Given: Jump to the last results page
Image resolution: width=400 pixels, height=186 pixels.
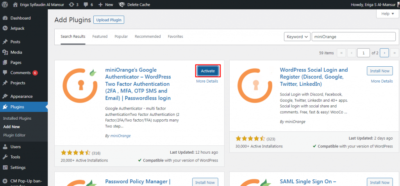Looking at the screenshot, I should [x=395, y=53].
